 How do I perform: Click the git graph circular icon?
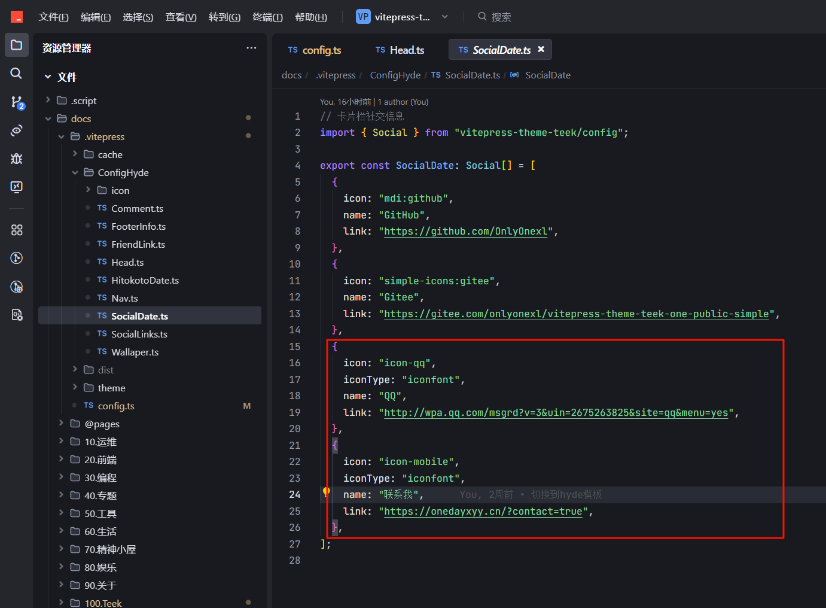pyautogui.click(x=17, y=258)
